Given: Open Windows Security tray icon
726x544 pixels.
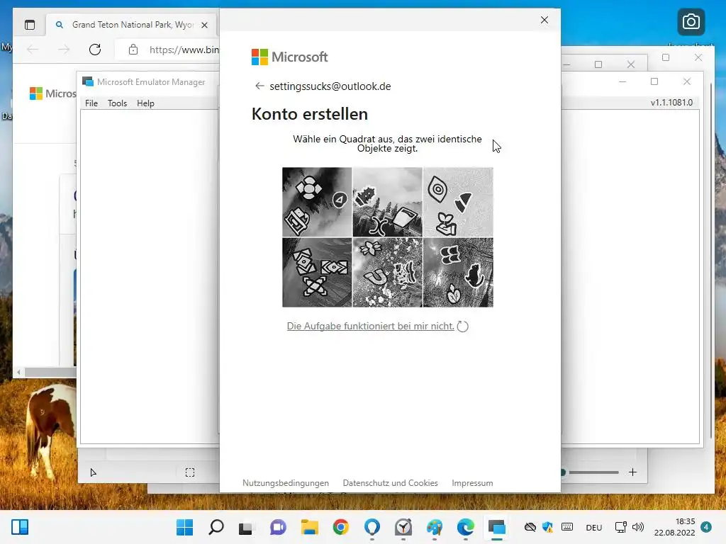Looking at the screenshot, I should tap(548, 527).
